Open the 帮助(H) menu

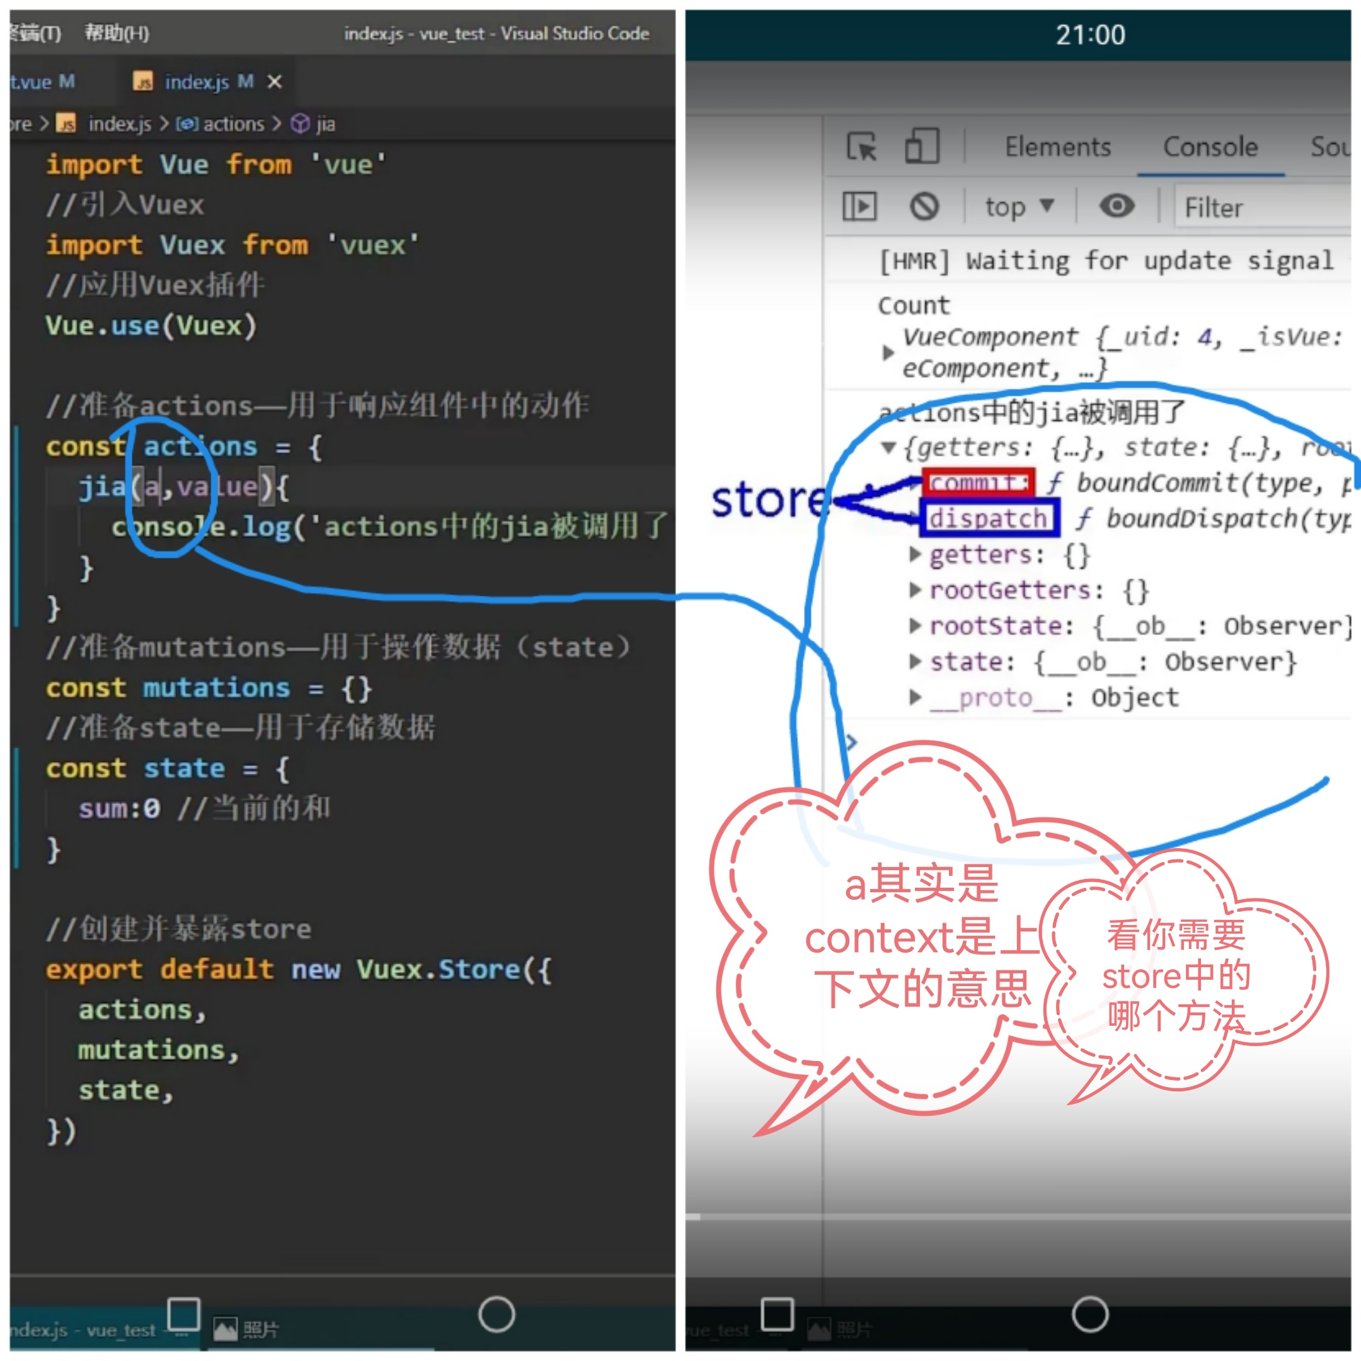[117, 33]
